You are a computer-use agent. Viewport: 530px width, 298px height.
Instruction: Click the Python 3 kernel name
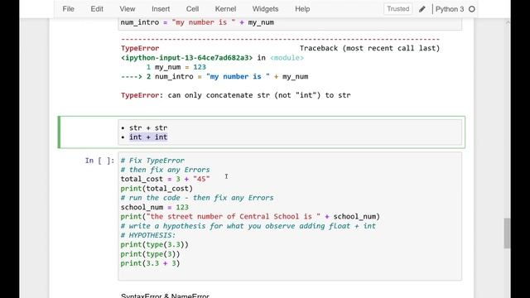tap(450, 9)
